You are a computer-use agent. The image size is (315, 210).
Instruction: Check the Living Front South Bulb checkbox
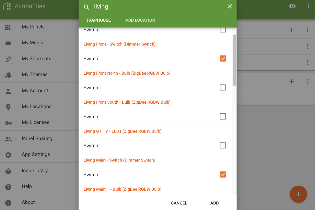tap(223, 117)
